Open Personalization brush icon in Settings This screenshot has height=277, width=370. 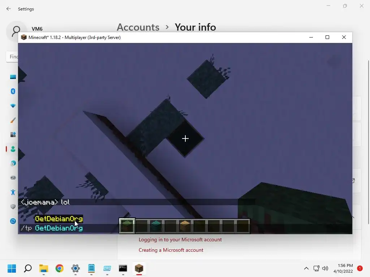[13, 120]
